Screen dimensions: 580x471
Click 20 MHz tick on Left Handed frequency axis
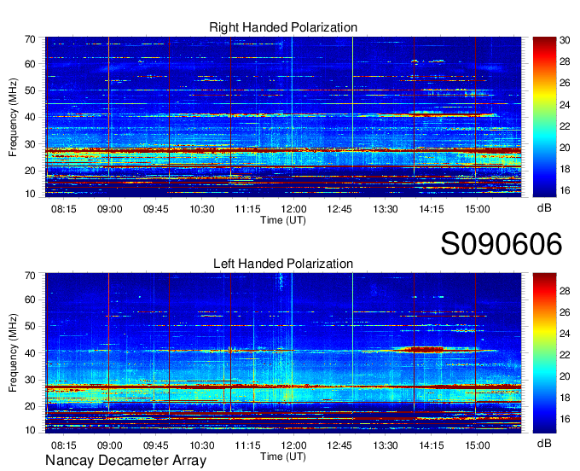(x=30, y=407)
